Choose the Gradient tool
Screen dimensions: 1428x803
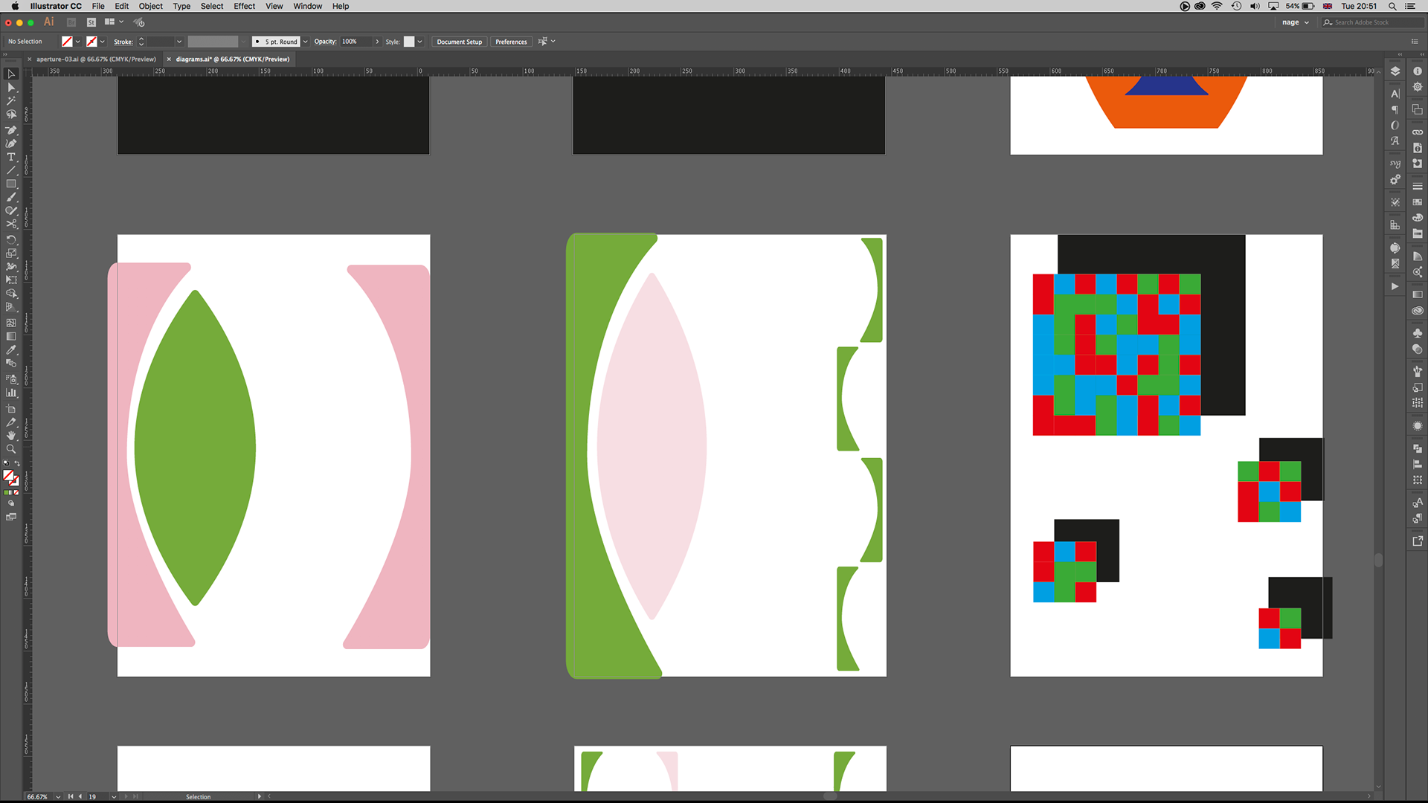(x=11, y=336)
